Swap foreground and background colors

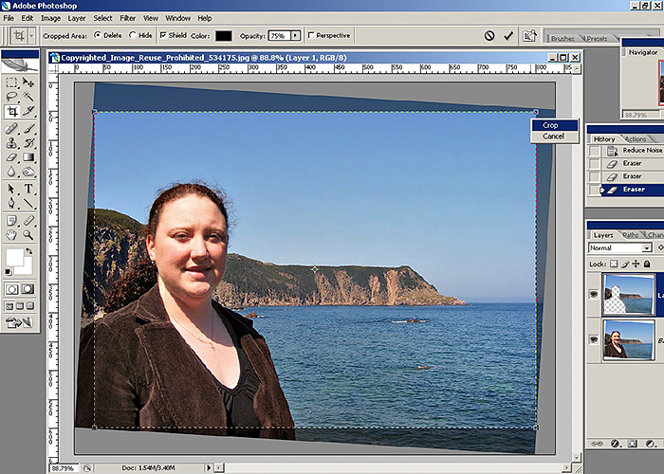[x=28, y=251]
